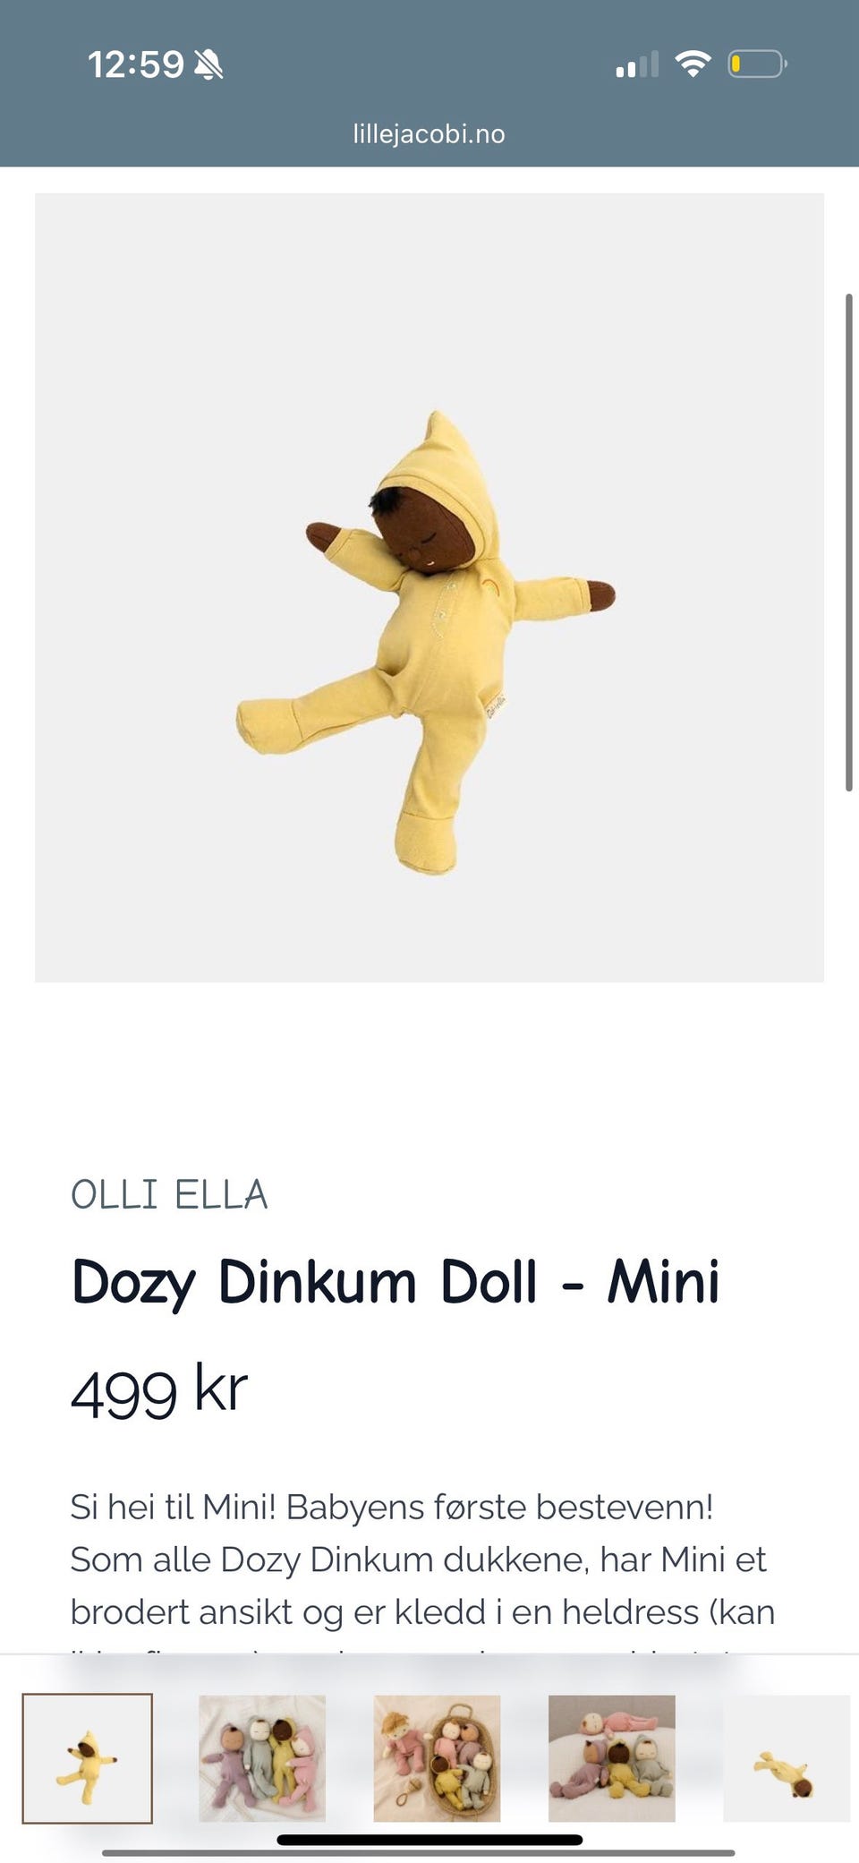The image size is (859, 1863).
Task: Select thumbnail of dolls on white bed
Action: point(612,1758)
